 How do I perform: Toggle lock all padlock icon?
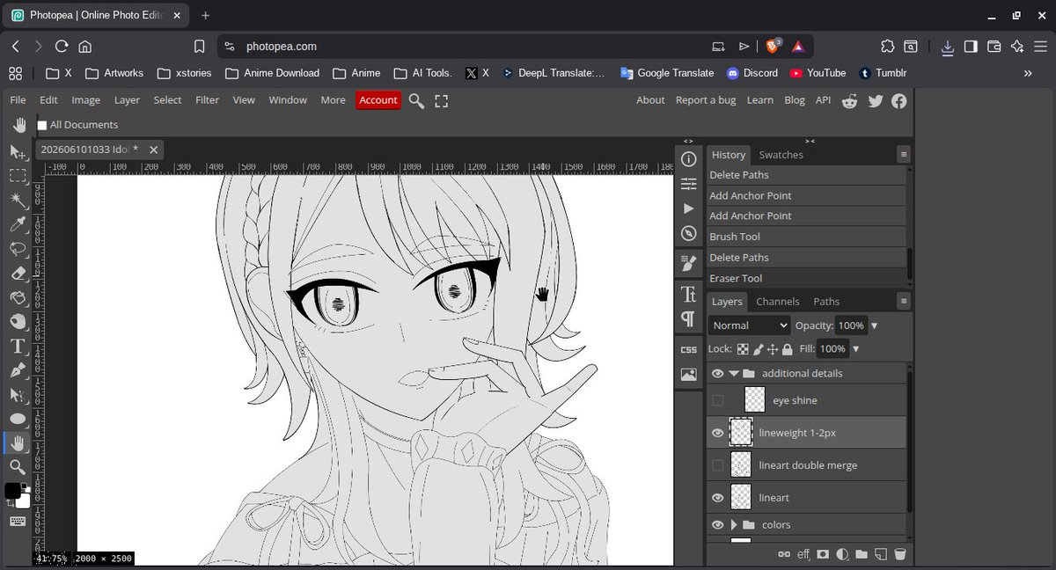[x=787, y=349]
